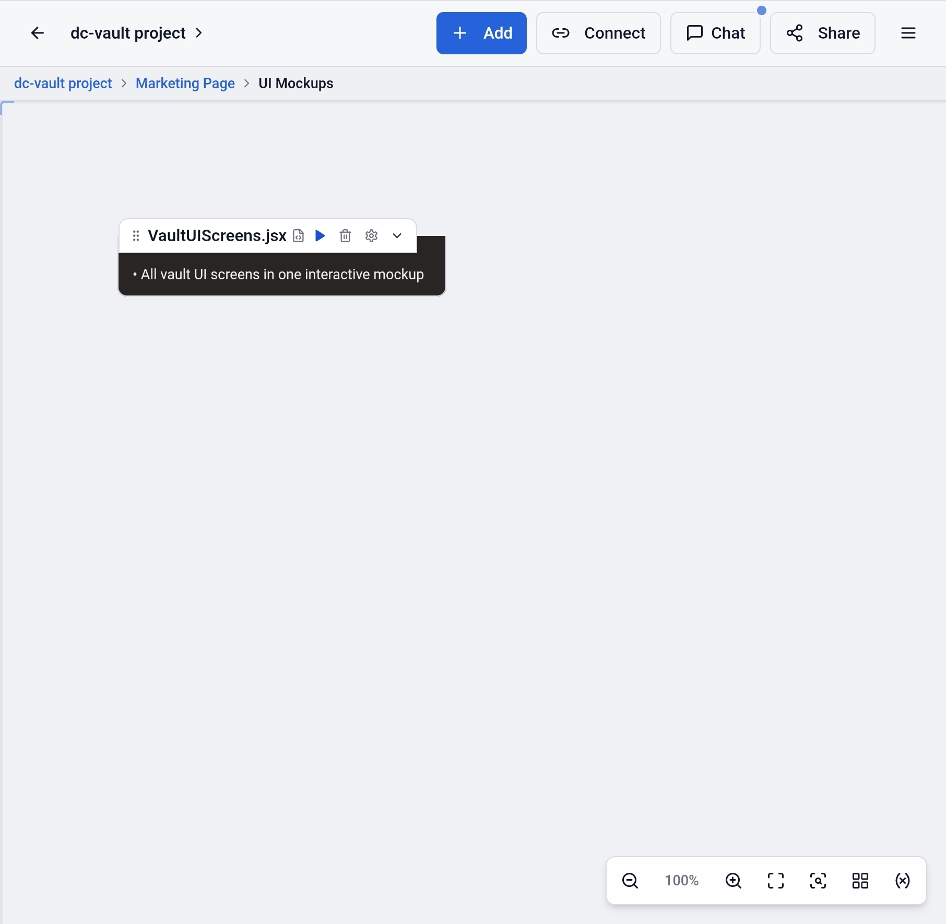This screenshot has height=924, width=946.
Task: Zoom out the canvas
Action: pyautogui.click(x=630, y=881)
